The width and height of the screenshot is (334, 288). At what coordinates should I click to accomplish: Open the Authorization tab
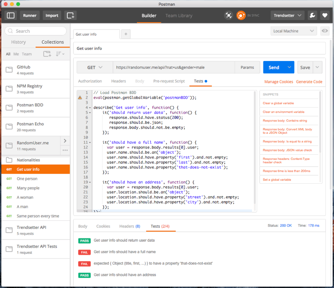click(x=90, y=81)
